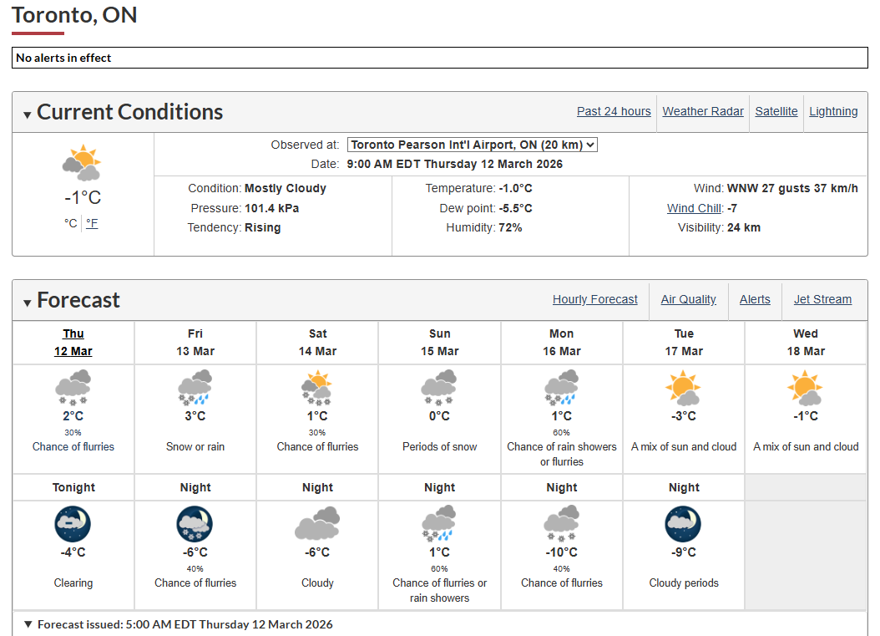The width and height of the screenshot is (880, 636).
Task: Collapse the Current Conditions section
Action: (28, 114)
